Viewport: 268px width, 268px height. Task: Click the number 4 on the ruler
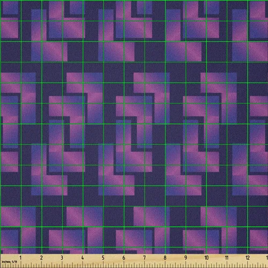[83, 258]
